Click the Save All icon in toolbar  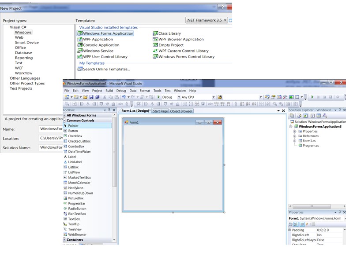pos(97,97)
